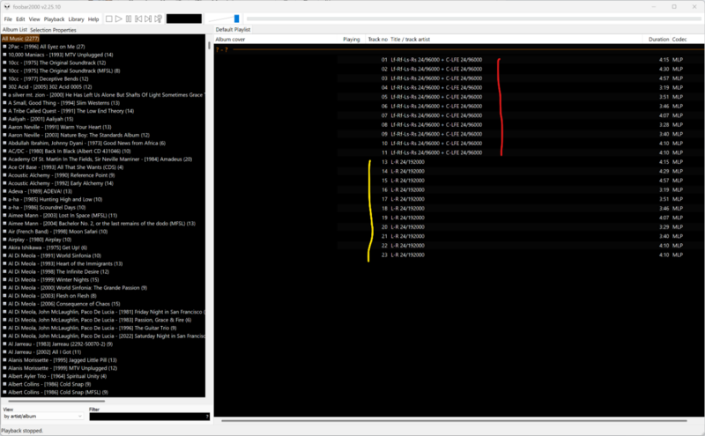The height and width of the screenshot is (436, 705).
Task: Sort by Title / track artist header
Action: coord(410,40)
